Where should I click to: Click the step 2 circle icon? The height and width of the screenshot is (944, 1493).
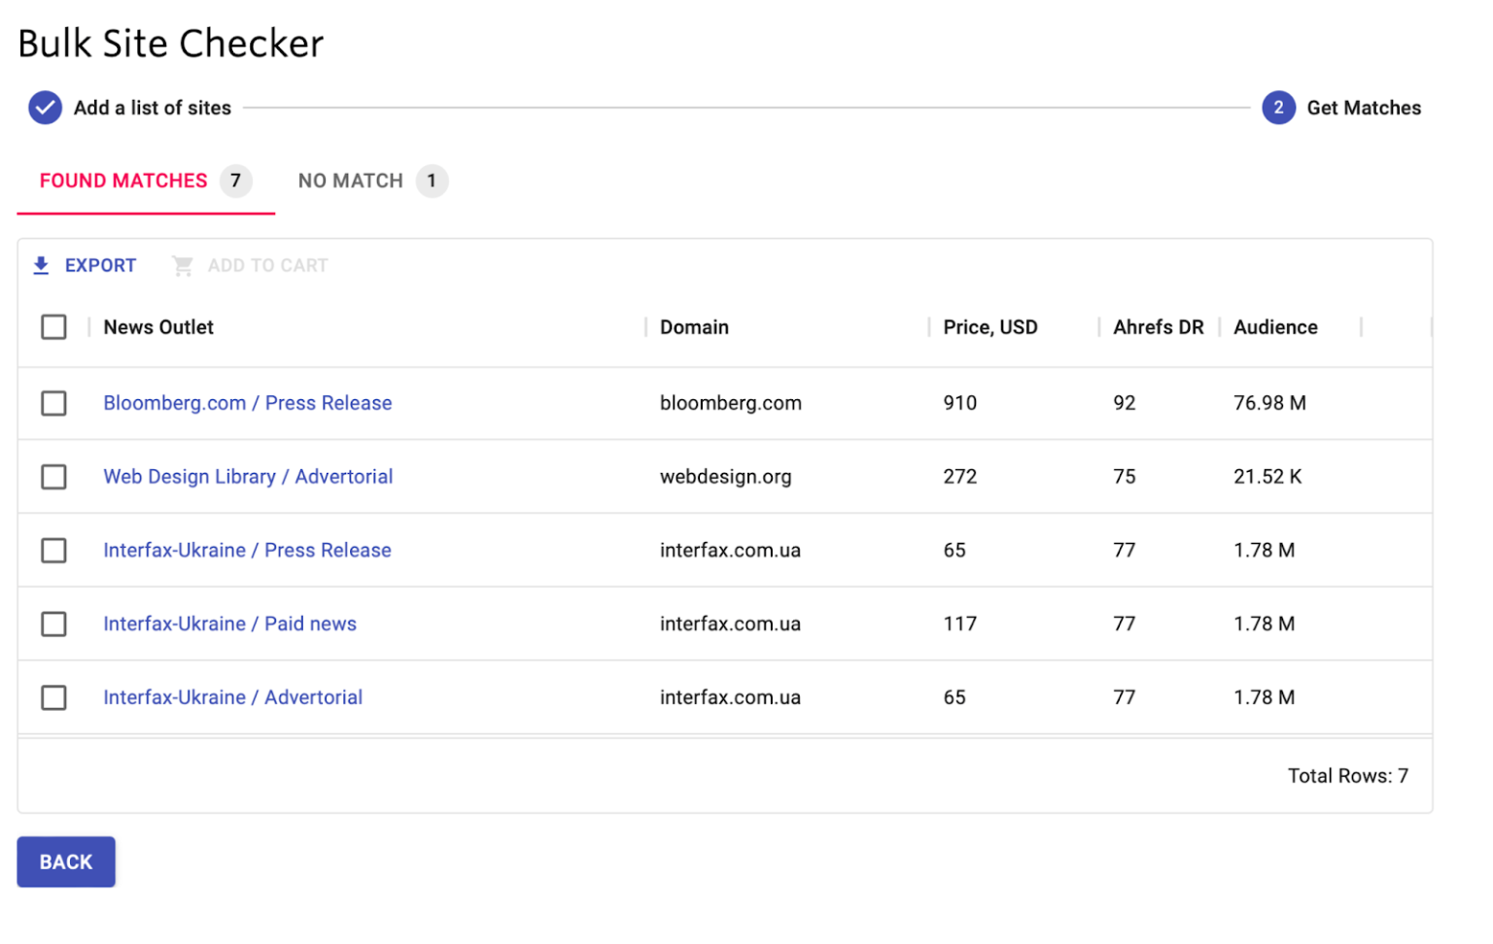[1278, 108]
